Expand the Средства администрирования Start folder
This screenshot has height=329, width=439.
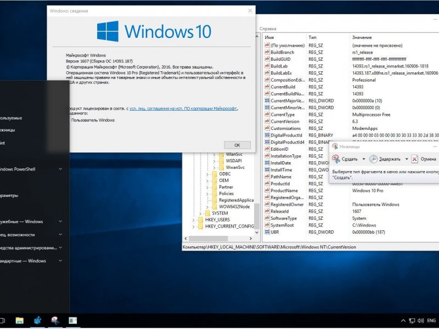click(60, 248)
